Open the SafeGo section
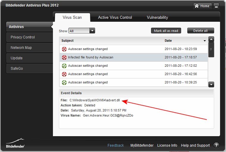 tap(29, 68)
